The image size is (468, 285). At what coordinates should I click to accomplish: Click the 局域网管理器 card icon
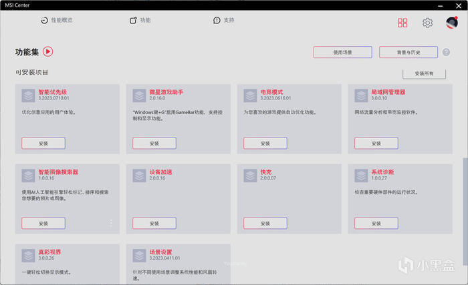click(x=362, y=95)
